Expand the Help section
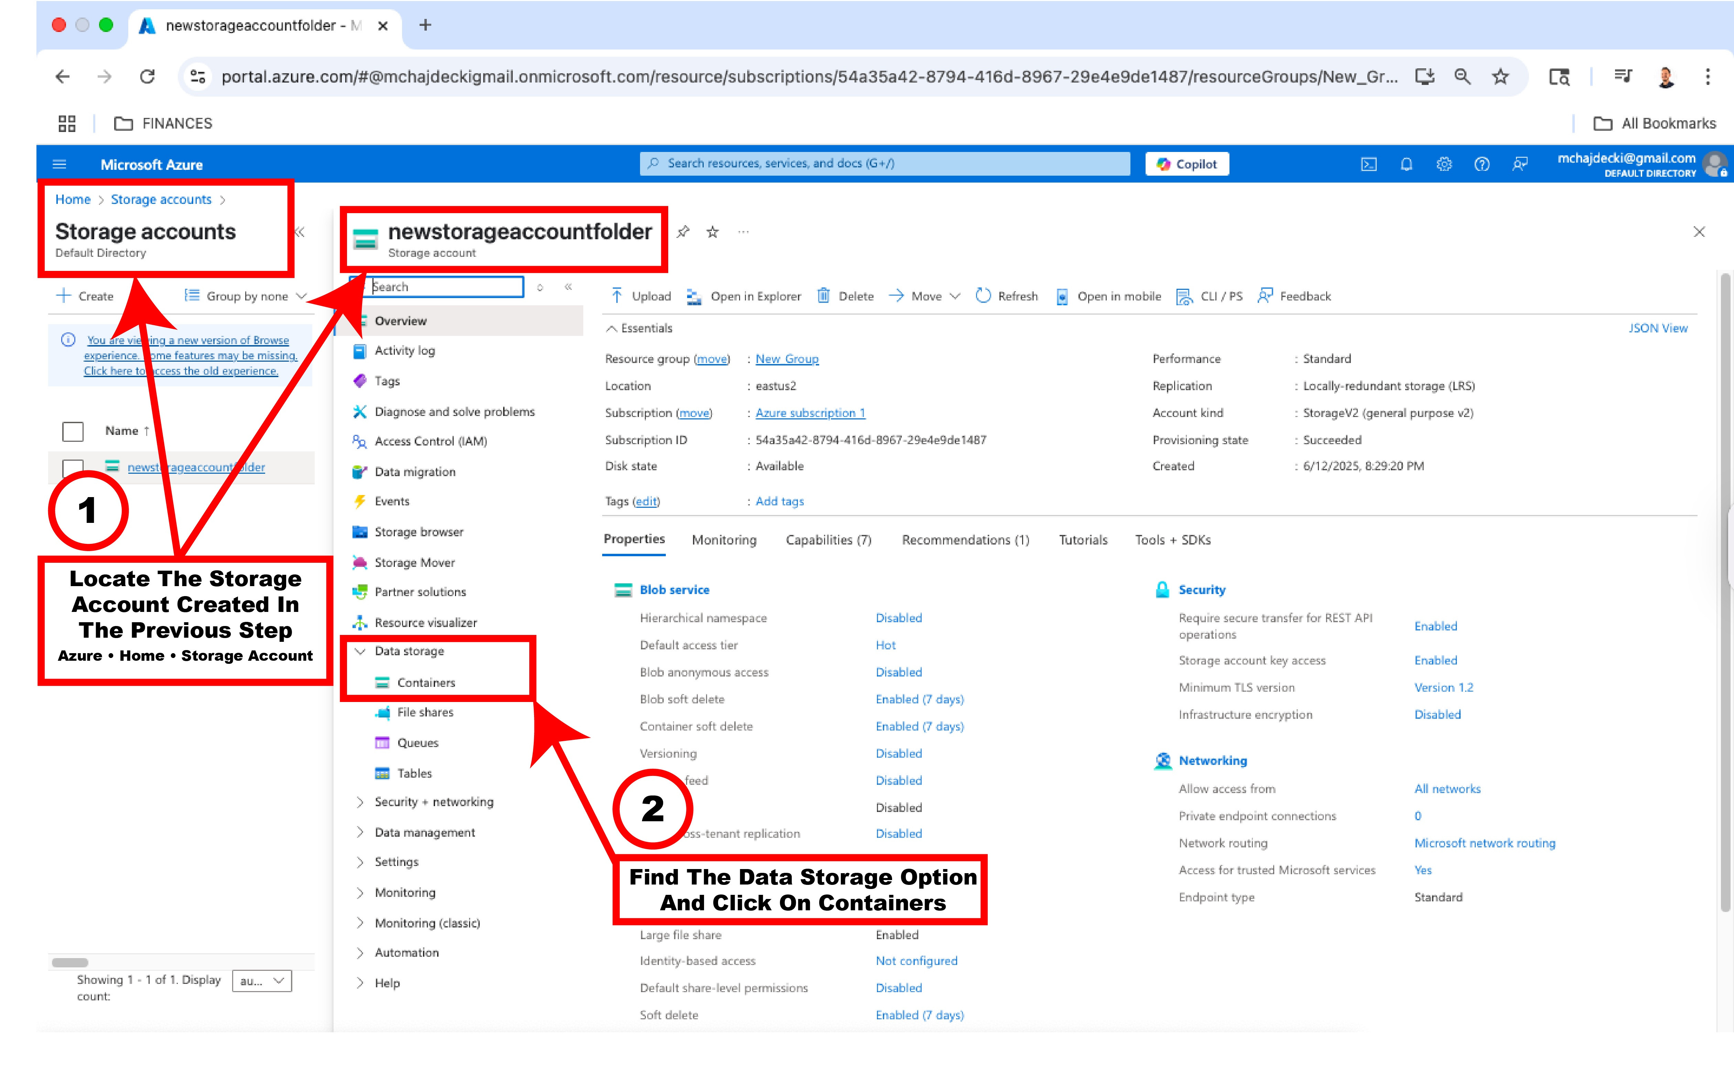Screen dimensions: 1734x1065 360,983
